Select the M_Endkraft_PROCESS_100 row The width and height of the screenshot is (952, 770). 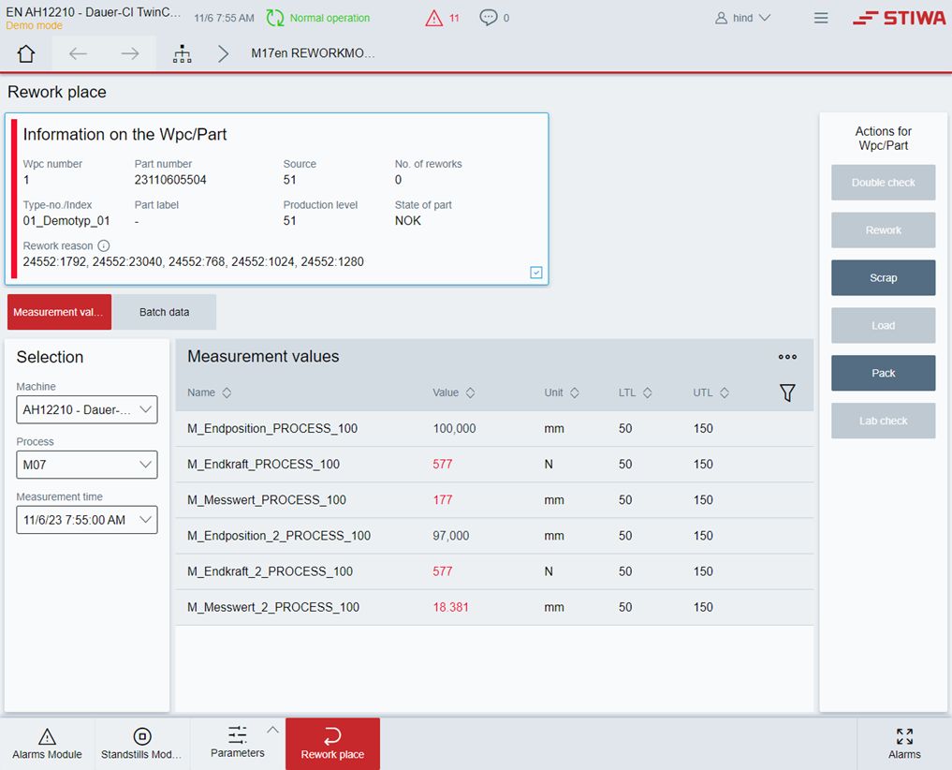coord(263,465)
